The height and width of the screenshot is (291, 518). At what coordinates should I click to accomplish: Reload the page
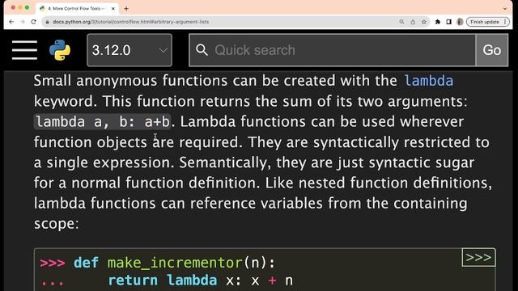(33, 22)
